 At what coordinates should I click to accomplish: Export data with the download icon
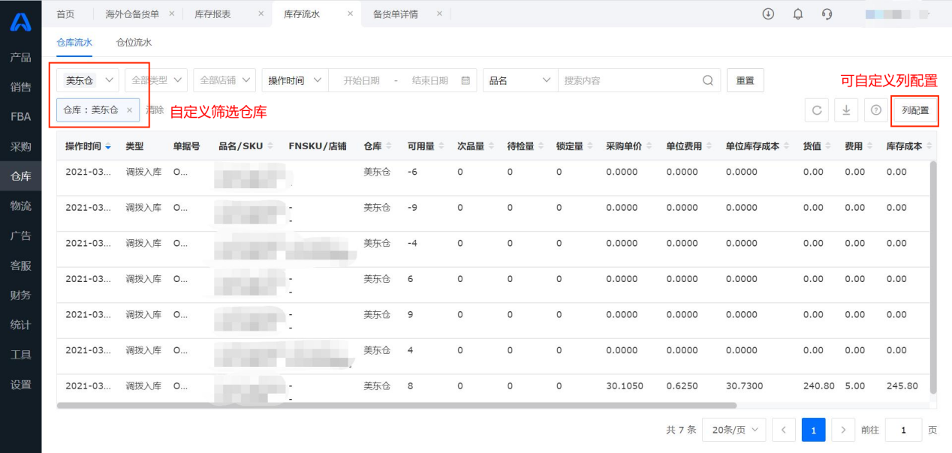(846, 110)
